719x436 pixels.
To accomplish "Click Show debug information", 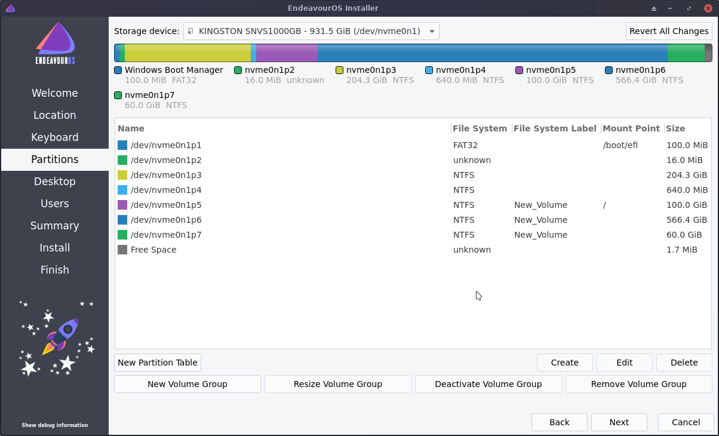I will (x=54, y=425).
